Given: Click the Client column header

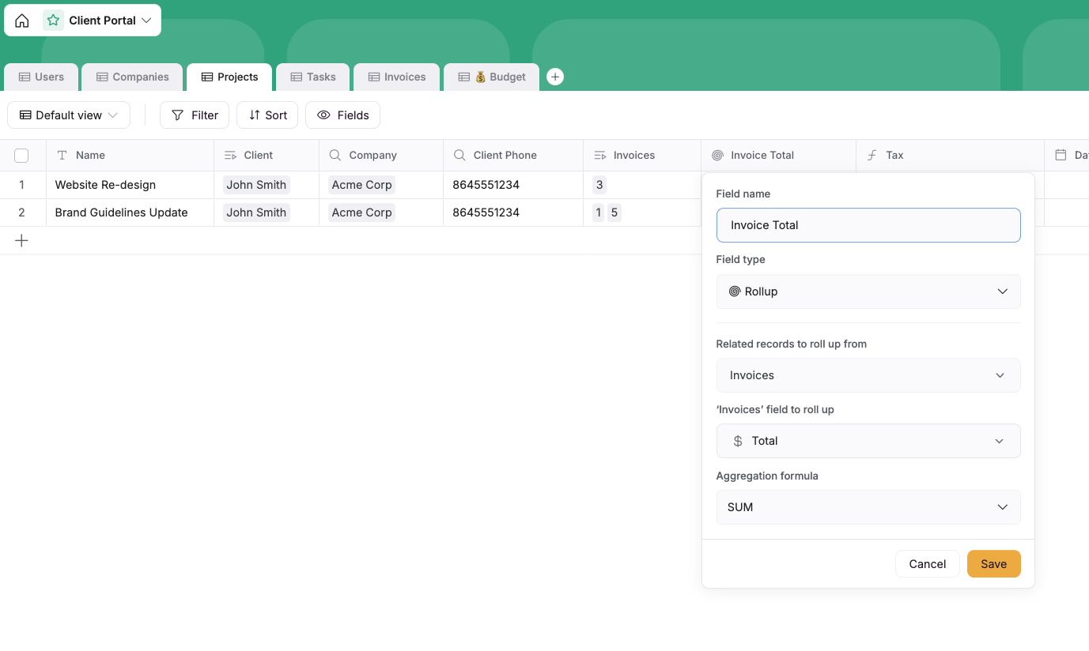Looking at the screenshot, I should (267, 156).
